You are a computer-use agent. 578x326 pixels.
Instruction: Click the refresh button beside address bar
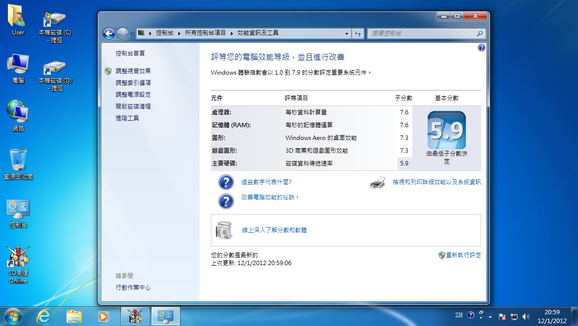tap(358, 33)
